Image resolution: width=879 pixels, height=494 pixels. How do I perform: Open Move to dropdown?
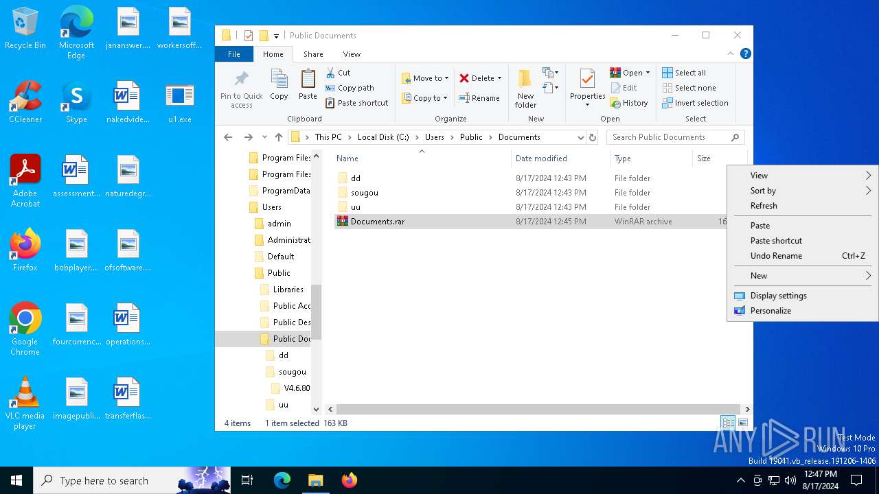425,78
